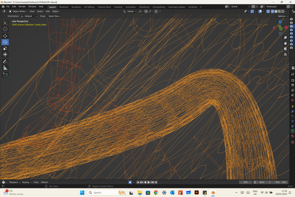Play the animation forward

(149, 182)
